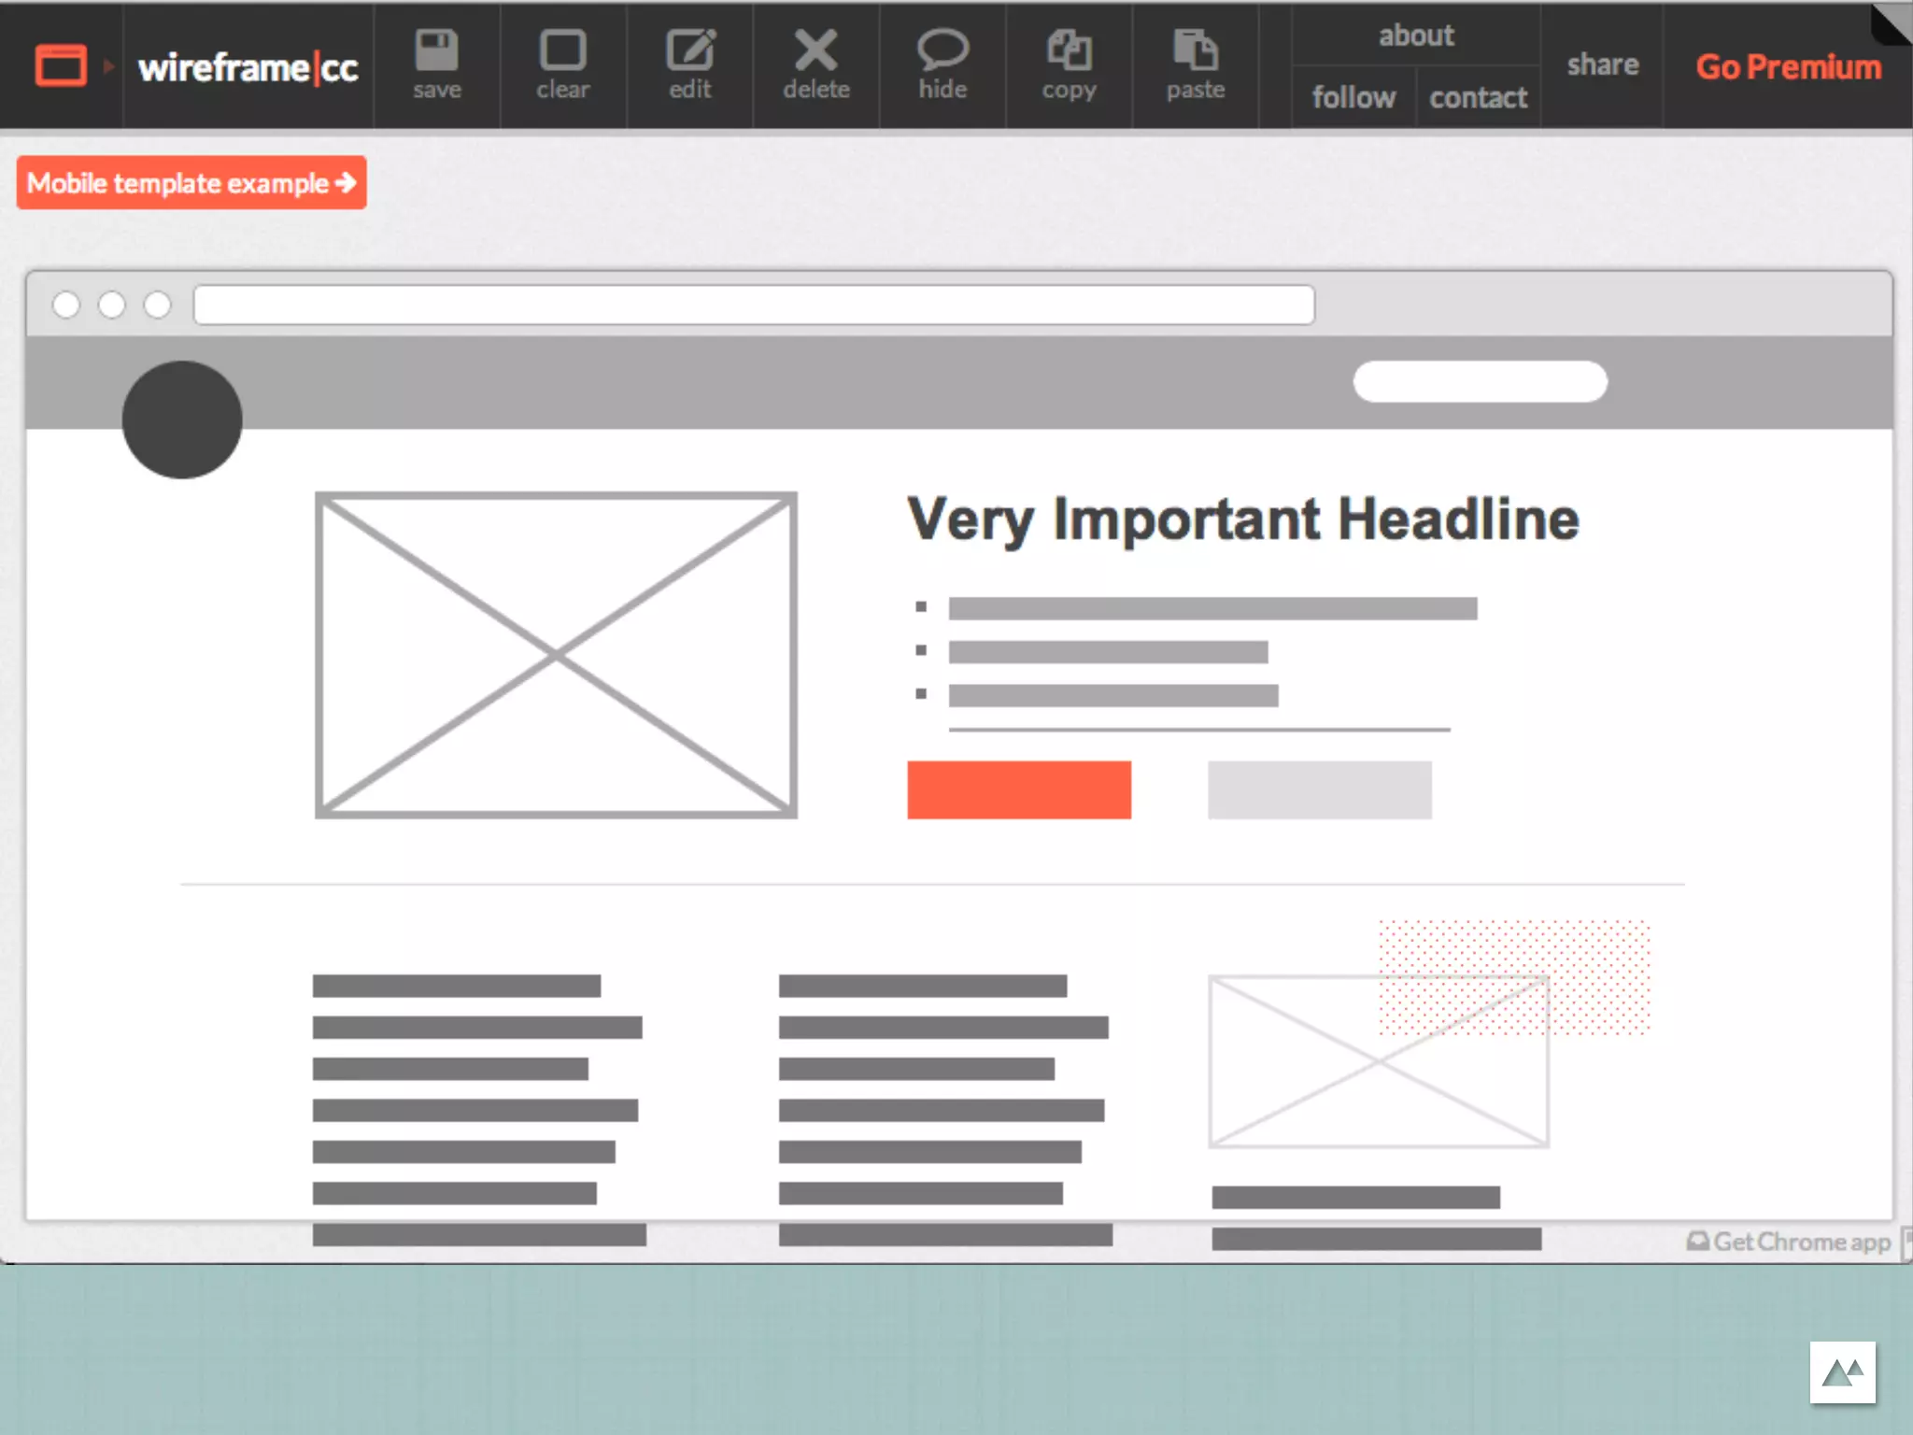Click the mountain icon at the bottom right

coord(1842,1372)
